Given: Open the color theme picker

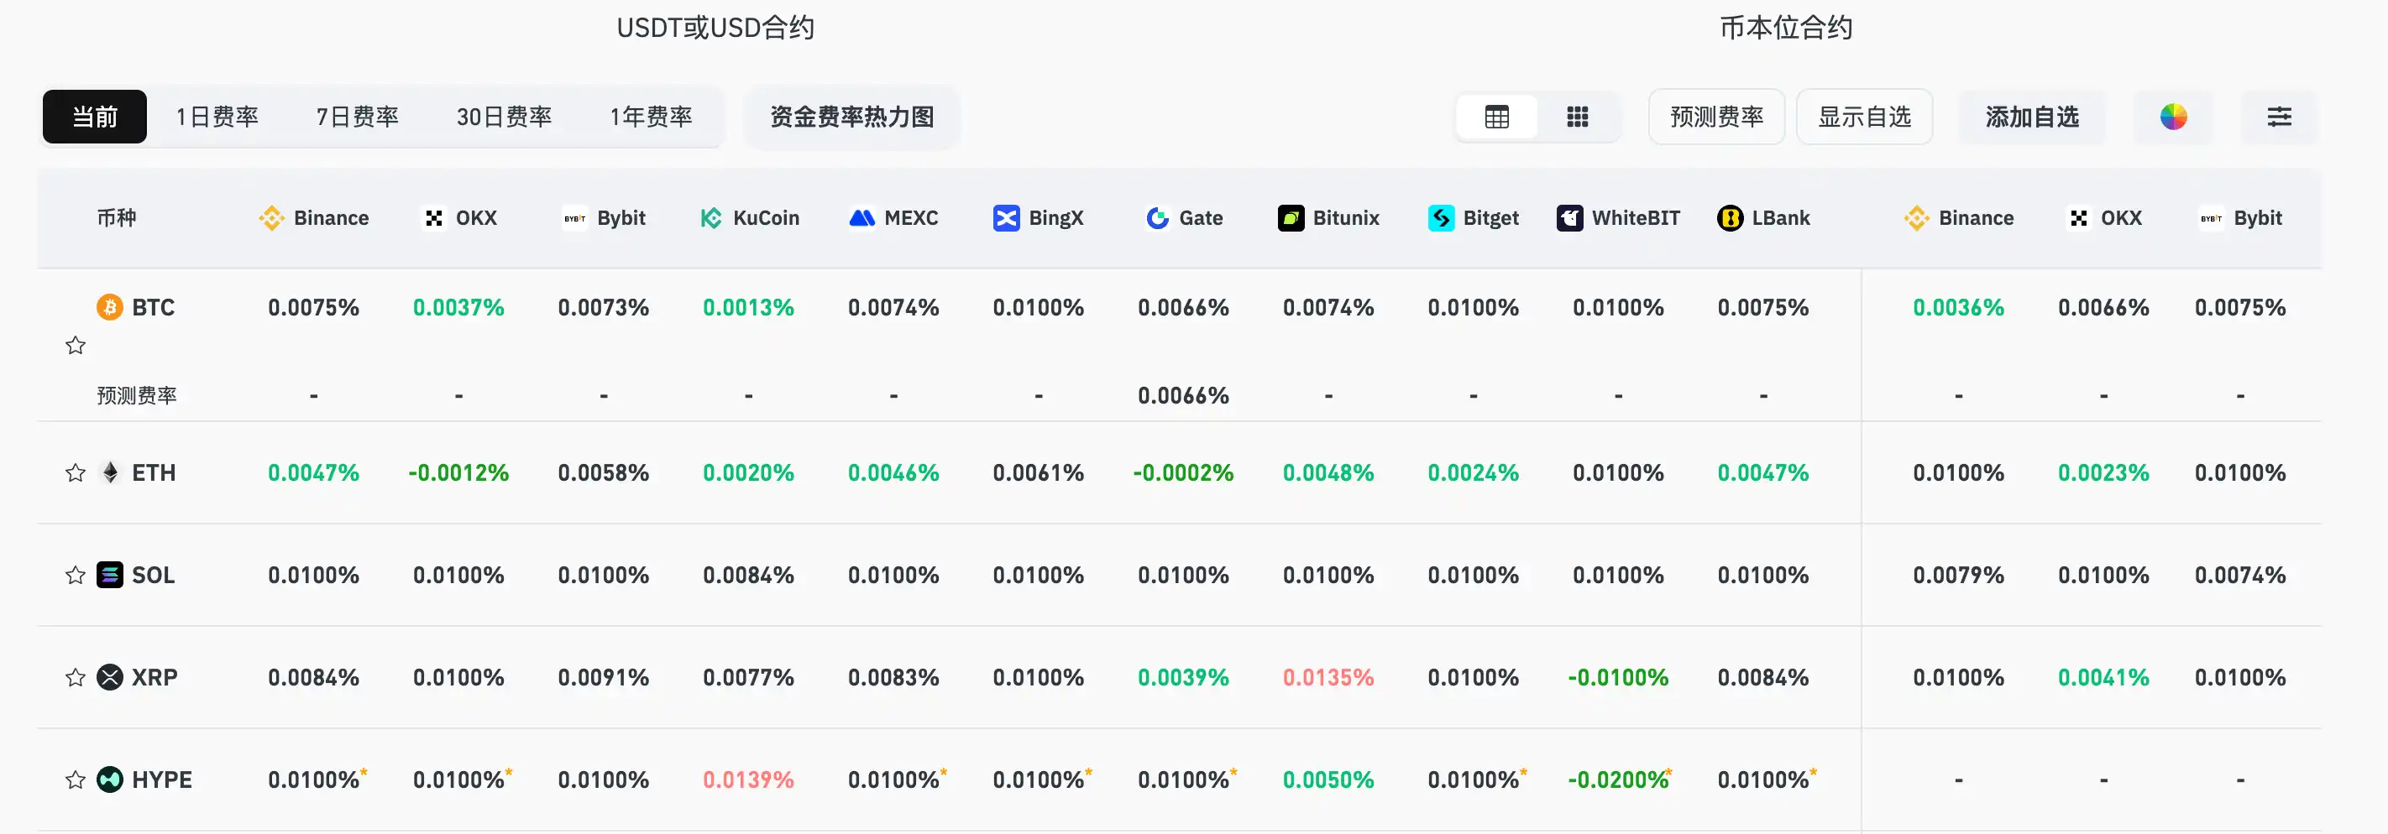Looking at the screenshot, I should [2173, 117].
